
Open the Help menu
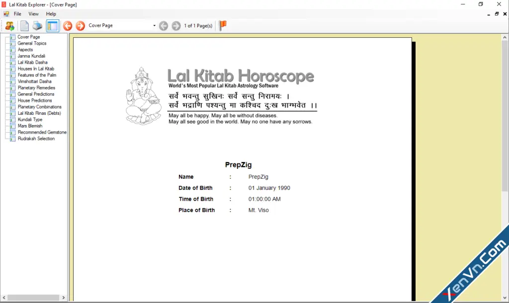51,14
